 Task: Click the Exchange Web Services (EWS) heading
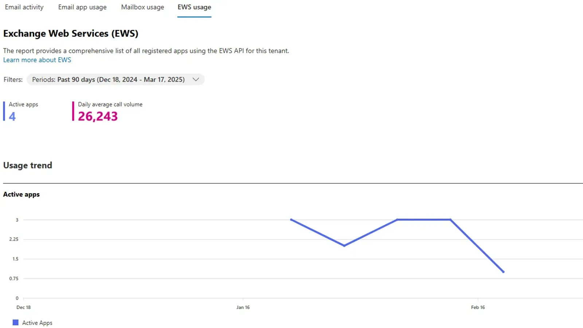click(x=71, y=34)
